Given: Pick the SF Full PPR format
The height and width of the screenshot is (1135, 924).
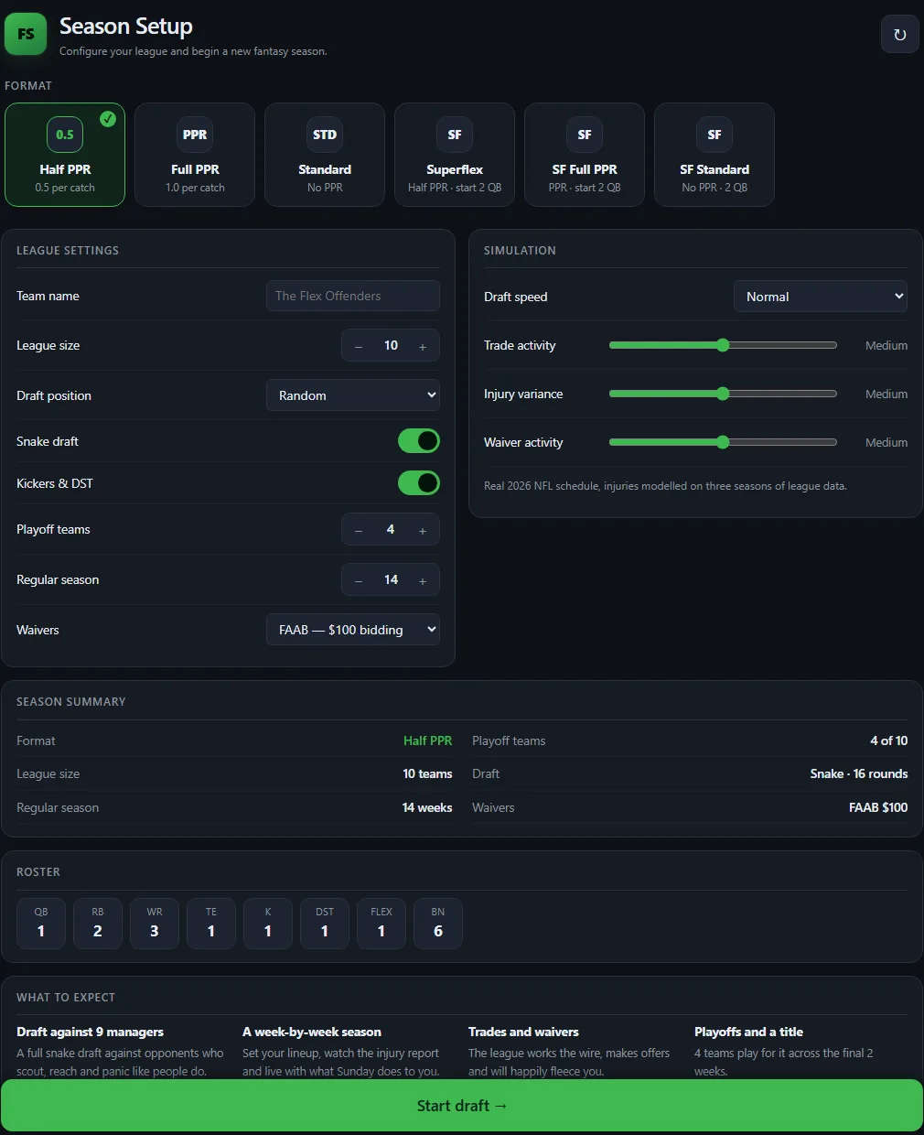Looking at the screenshot, I should pos(585,155).
